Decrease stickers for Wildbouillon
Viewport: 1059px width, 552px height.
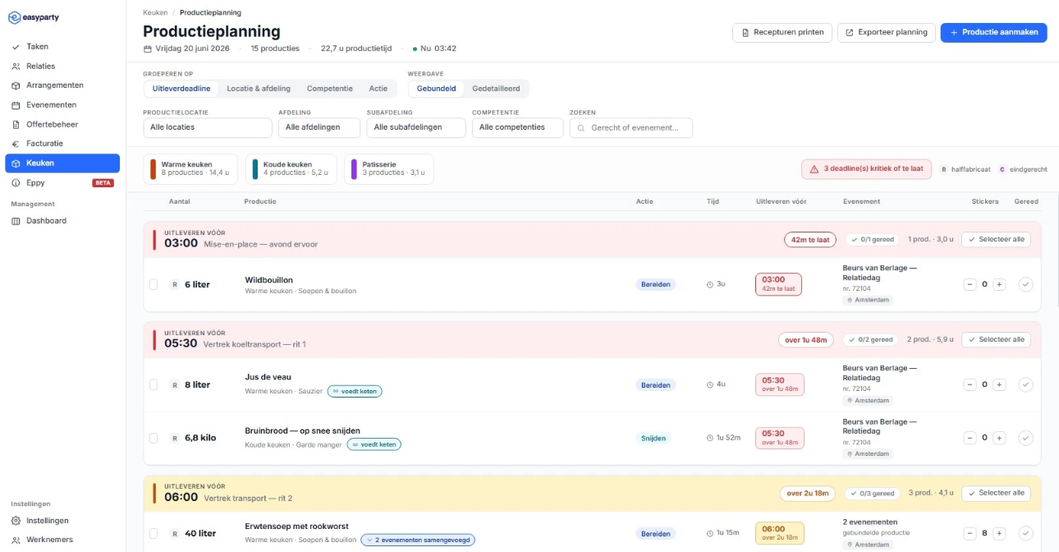pos(970,284)
